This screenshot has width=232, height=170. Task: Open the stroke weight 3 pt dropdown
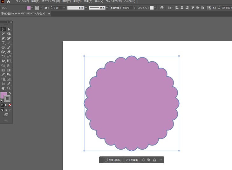pyautogui.click(x=64, y=8)
